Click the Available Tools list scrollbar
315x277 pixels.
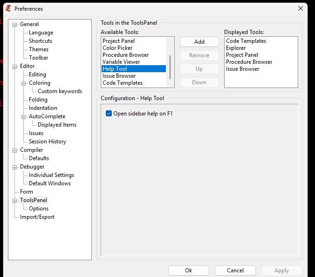[170, 67]
